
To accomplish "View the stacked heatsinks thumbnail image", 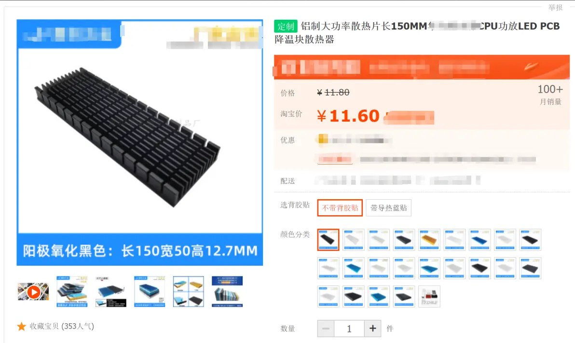I will tap(72, 292).
